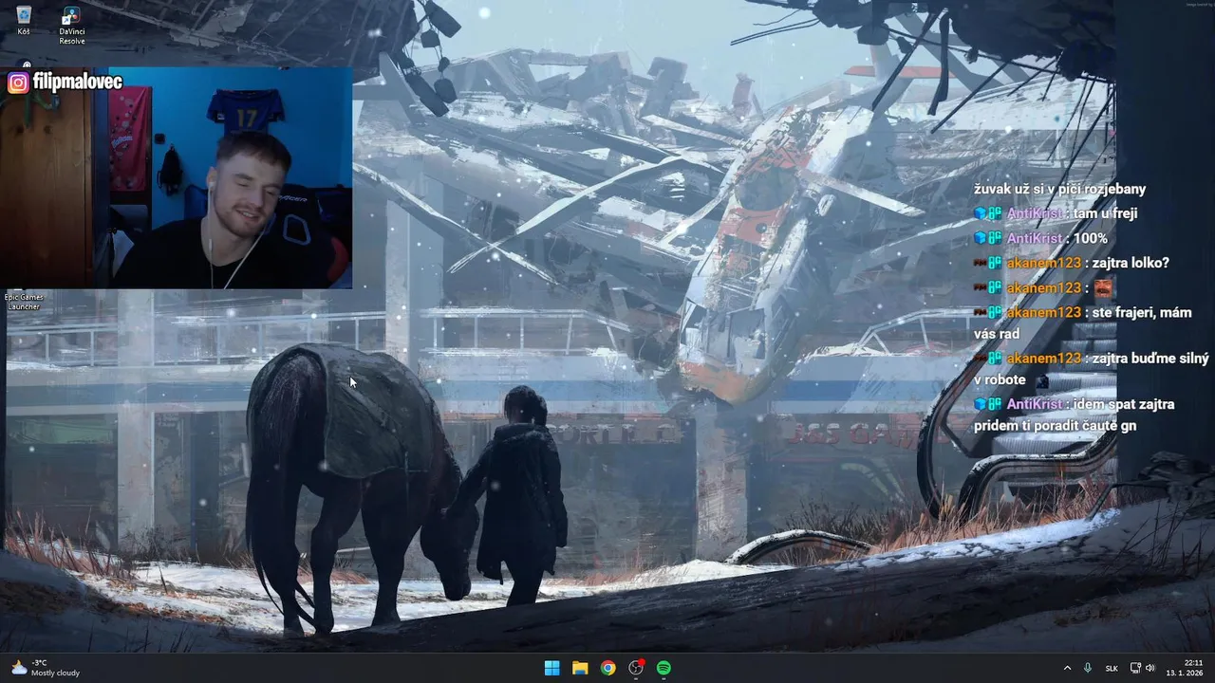Open the SLK keyboard language switcher
The image size is (1215, 683).
1112,668
